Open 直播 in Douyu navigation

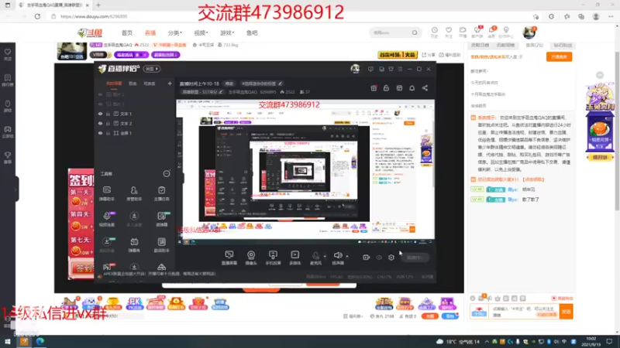[150, 32]
